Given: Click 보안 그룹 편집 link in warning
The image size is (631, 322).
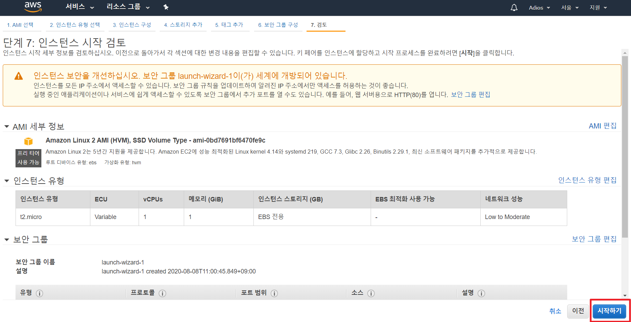Looking at the screenshot, I should (x=470, y=95).
